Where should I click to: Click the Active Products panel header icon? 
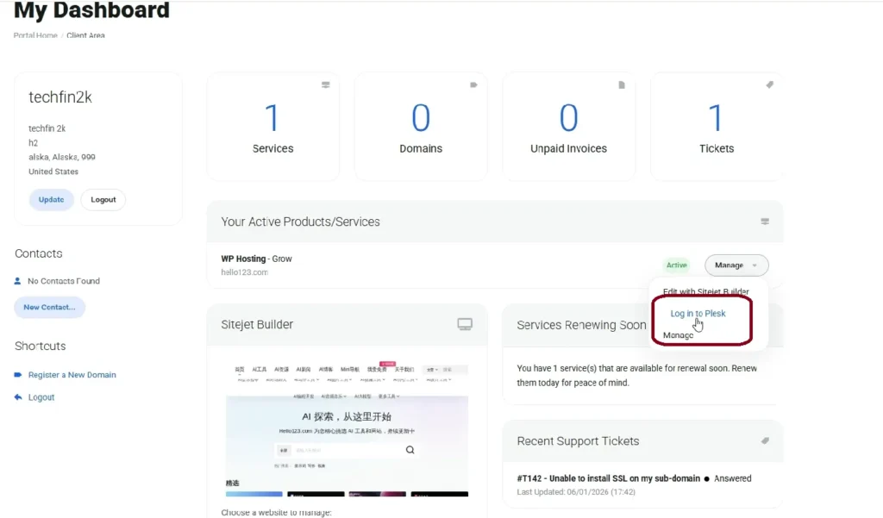[x=765, y=222]
